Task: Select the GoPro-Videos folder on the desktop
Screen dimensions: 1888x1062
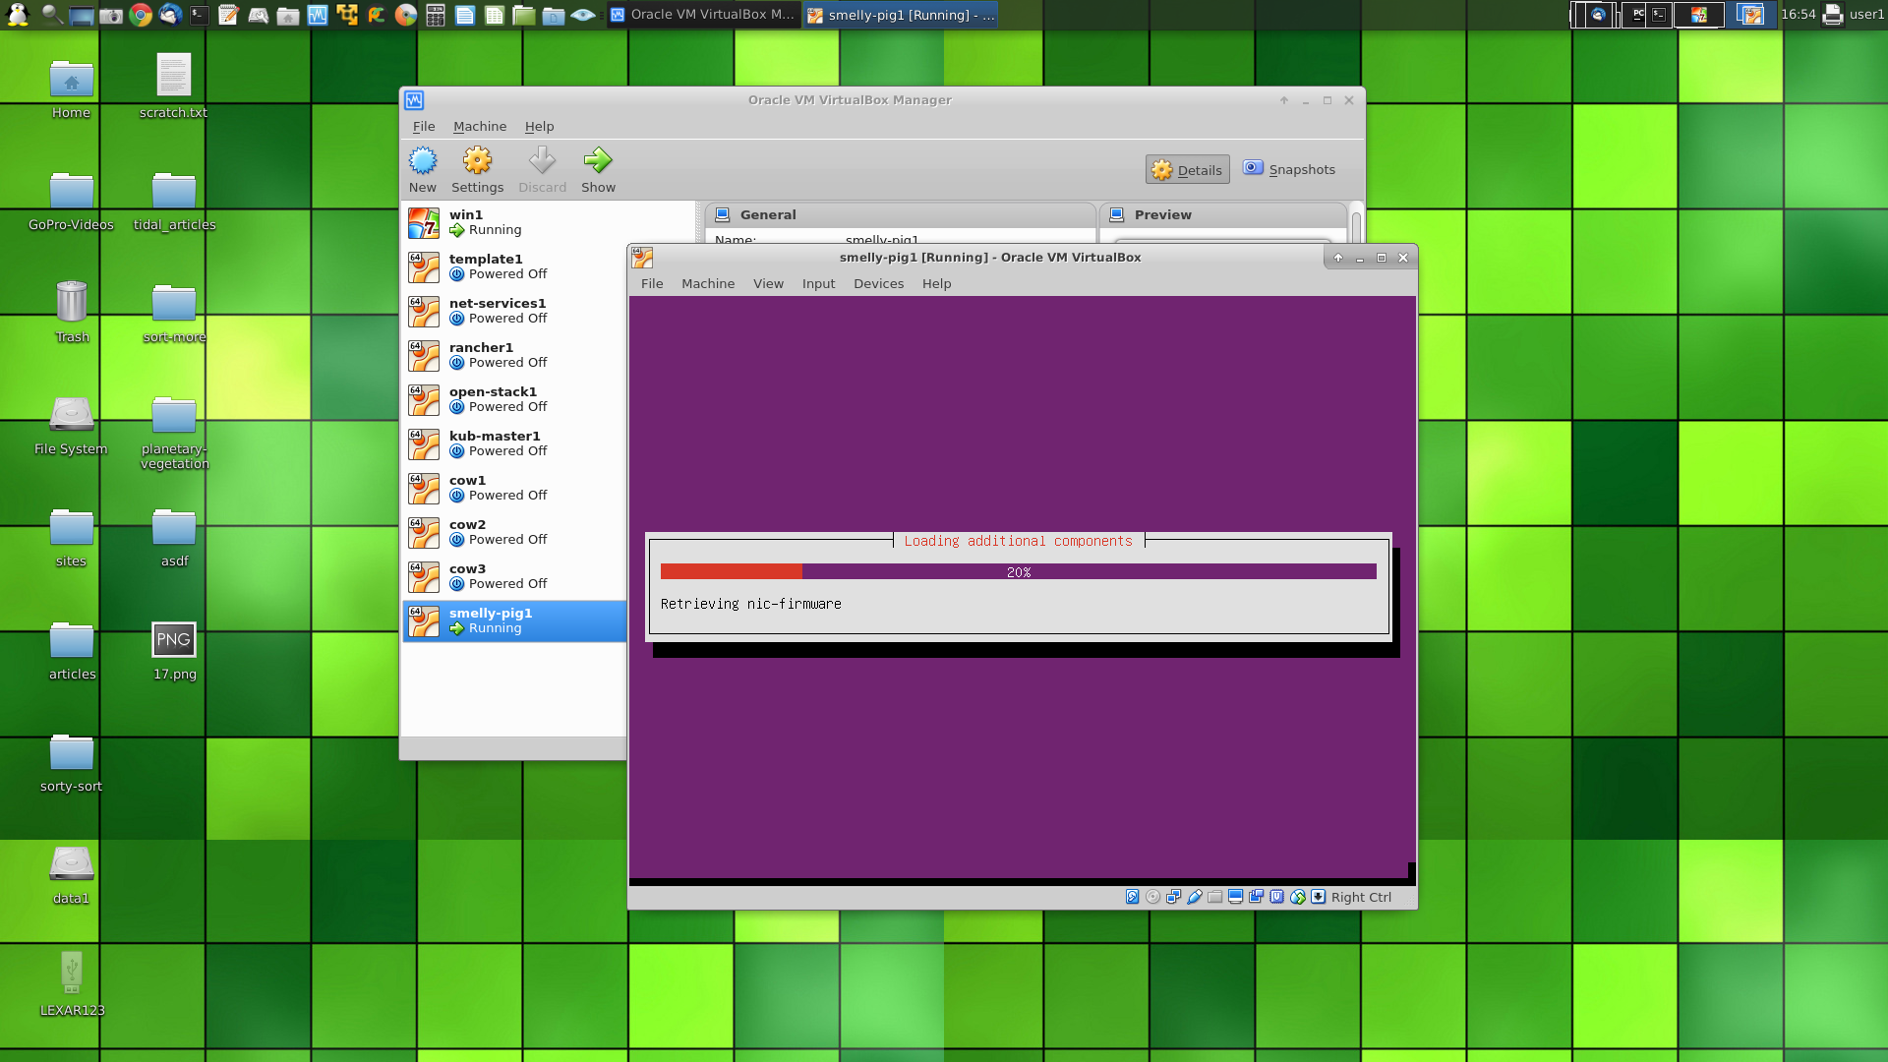Action: coord(71,202)
